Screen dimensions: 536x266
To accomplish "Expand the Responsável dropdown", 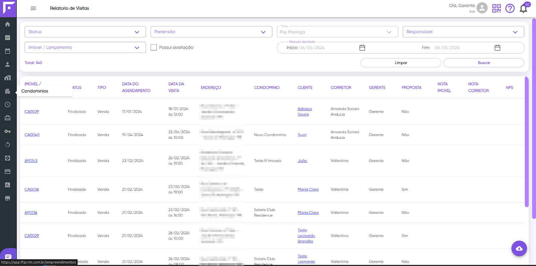I will [463, 32].
